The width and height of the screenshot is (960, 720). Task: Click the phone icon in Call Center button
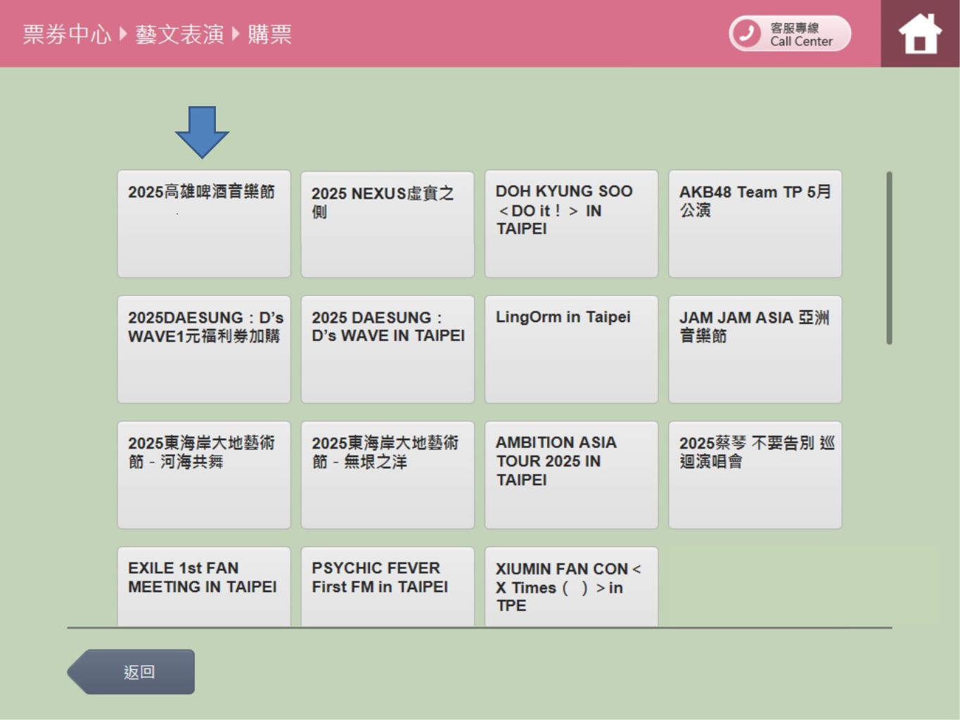point(747,33)
